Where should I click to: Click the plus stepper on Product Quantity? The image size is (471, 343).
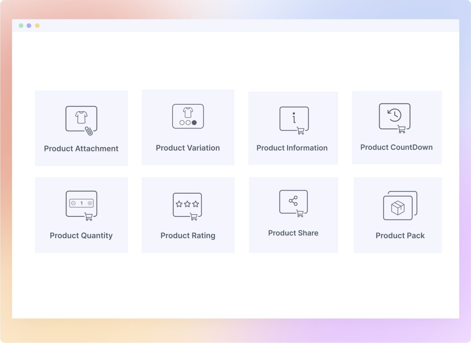[90, 203]
